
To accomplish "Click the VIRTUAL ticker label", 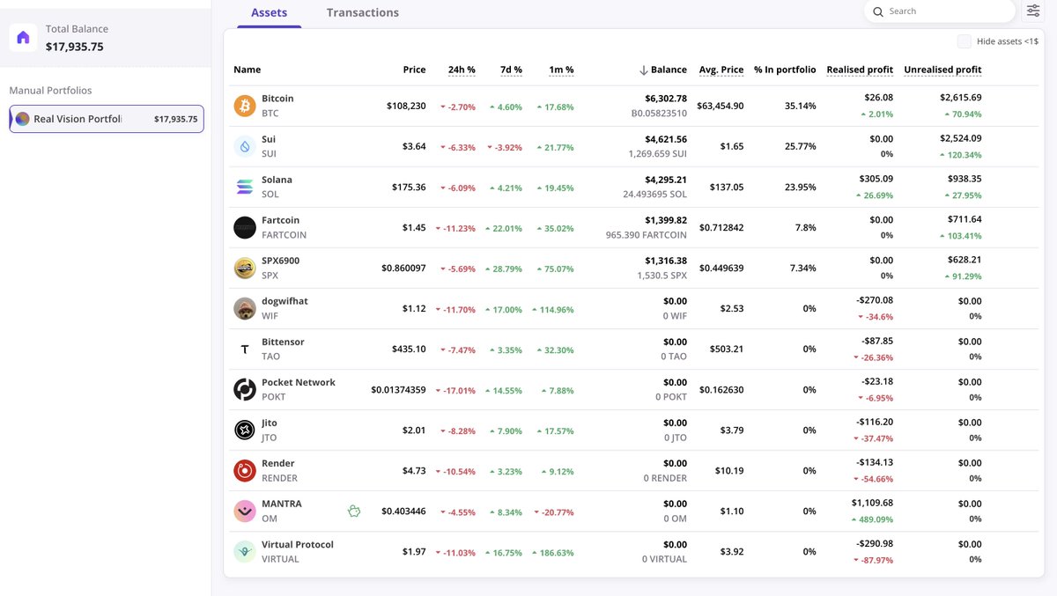I will (281, 559).
